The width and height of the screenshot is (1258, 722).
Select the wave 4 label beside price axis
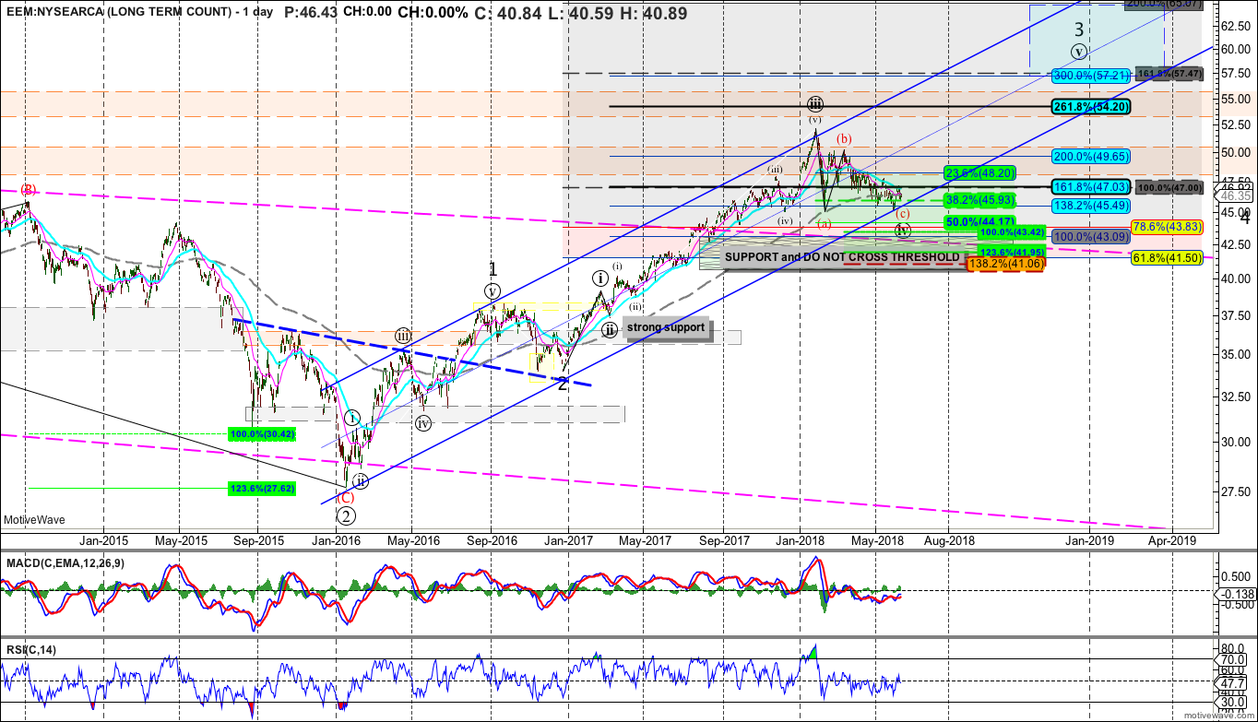point(1245,219)
